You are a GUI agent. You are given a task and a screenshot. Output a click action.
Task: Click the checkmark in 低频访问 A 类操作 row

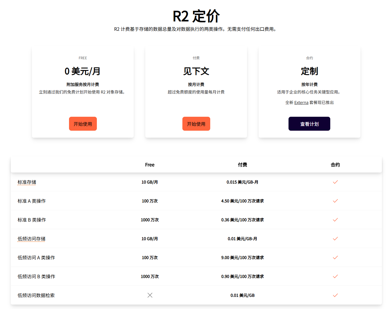pyautogui.click(x=335, y=258)
